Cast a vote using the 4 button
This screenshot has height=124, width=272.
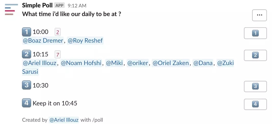click(255, 104)
